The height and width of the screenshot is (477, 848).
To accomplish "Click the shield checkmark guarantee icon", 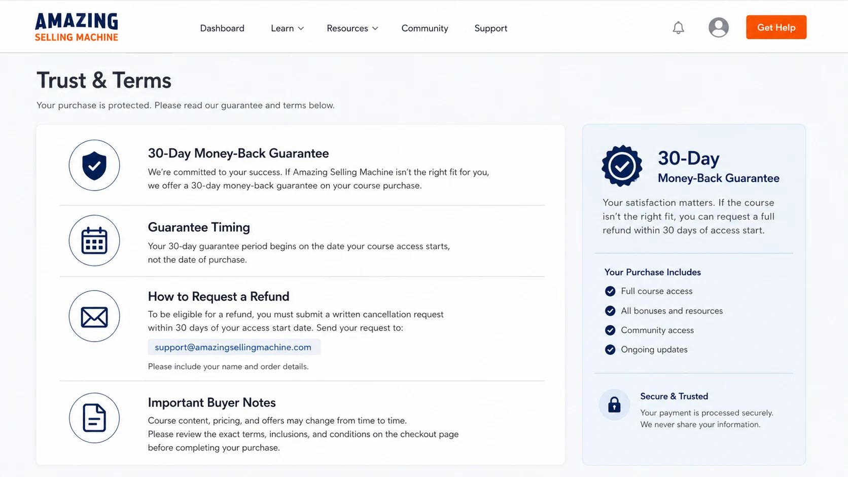I will click(x=94, y=165).
